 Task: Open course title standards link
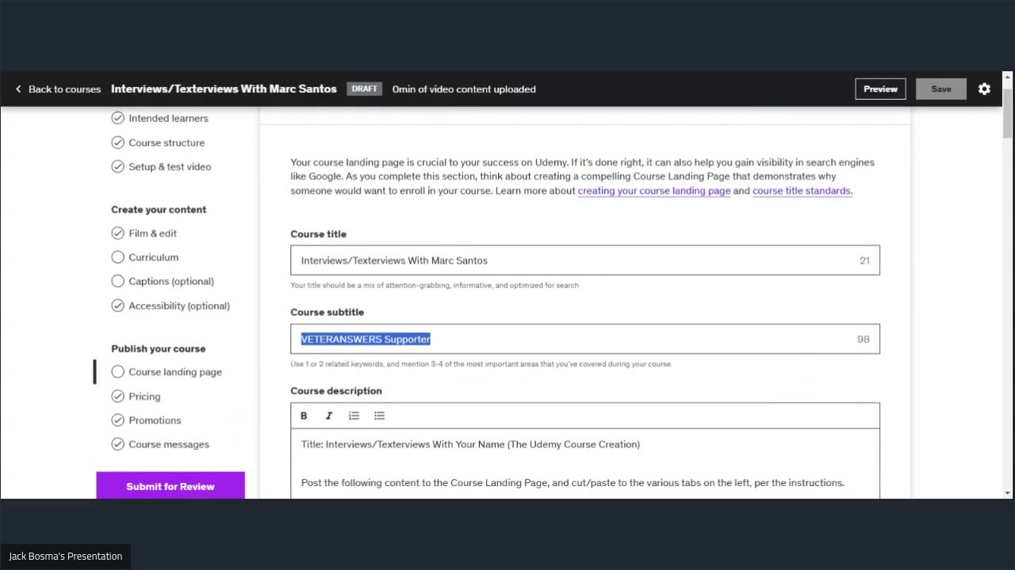point(802,191)
